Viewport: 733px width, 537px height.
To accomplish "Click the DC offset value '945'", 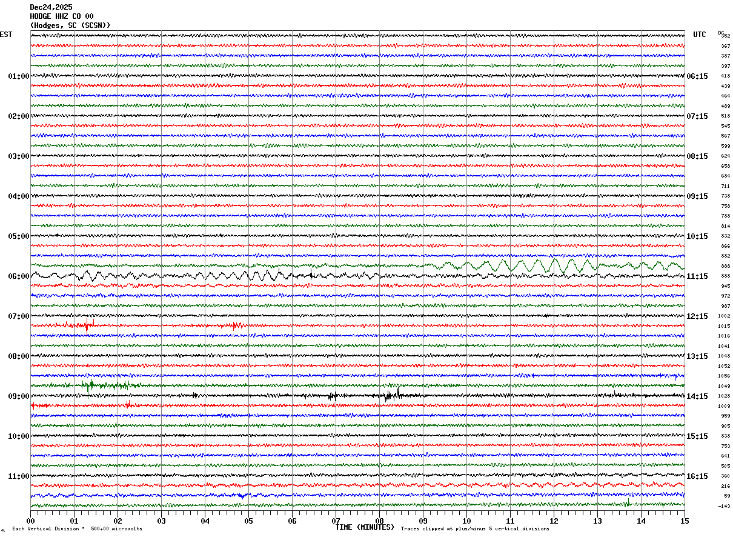I will (x=726, y=286).
